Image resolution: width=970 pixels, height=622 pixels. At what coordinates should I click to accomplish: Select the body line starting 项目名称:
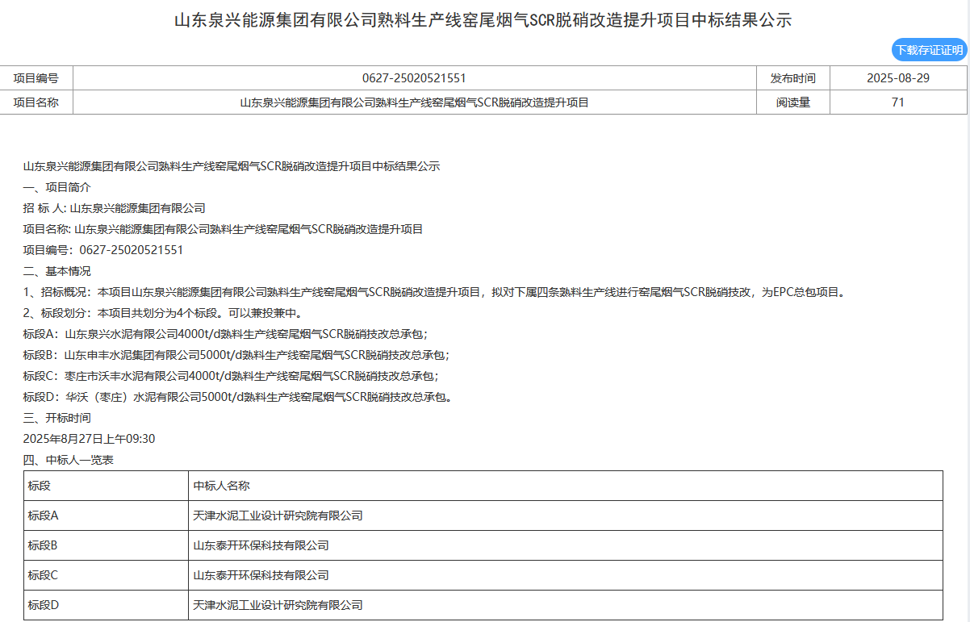tap(224, 229)
